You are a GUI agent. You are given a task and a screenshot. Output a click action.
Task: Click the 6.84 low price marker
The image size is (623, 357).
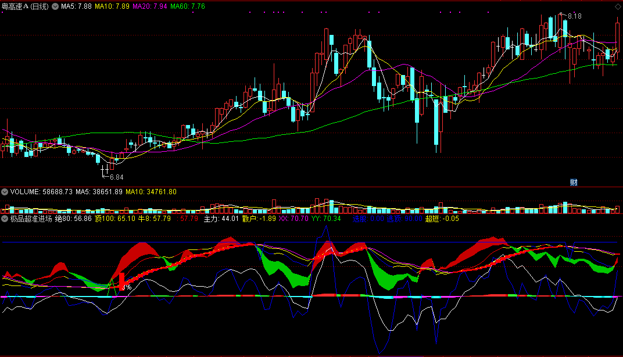[x=116, y=177]
